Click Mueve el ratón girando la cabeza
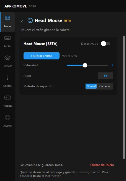The height and width of the screenshot is (181, 126). point(45,30)
